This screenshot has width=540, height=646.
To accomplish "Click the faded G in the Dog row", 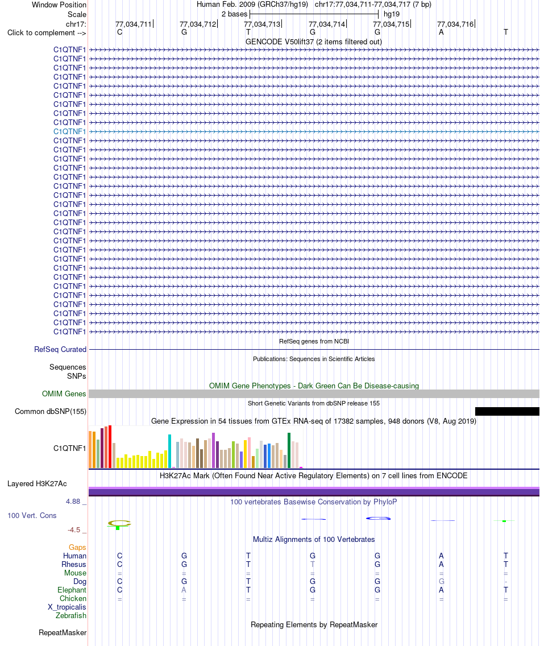I will click(441, 582).
